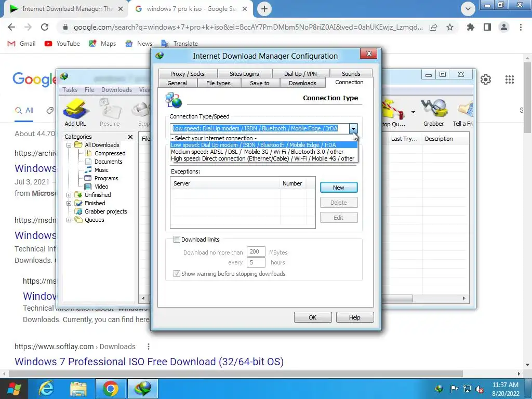Click the network icon in system tray
The width and height of the screenshot is (532, 399).
pyautogui.click(x=467, y=389)
